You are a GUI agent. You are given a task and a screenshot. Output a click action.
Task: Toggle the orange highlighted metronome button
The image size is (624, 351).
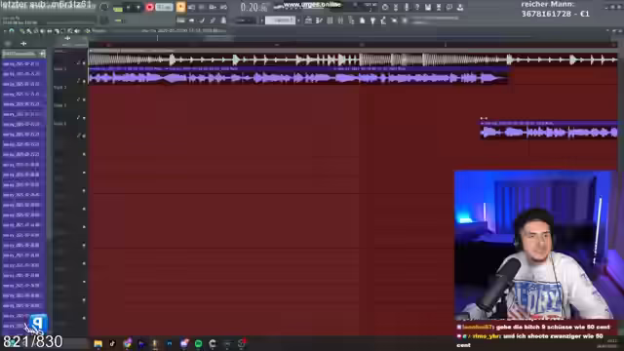tap(180, 7)
